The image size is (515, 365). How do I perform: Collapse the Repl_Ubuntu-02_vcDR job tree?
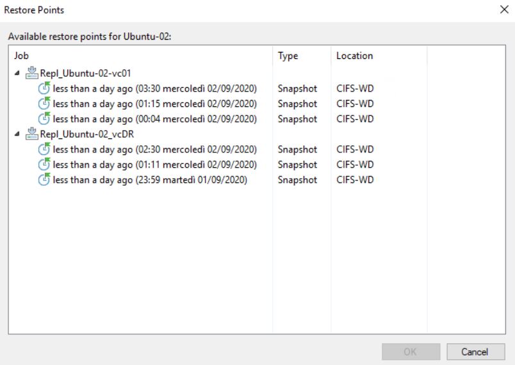point(17,134)
